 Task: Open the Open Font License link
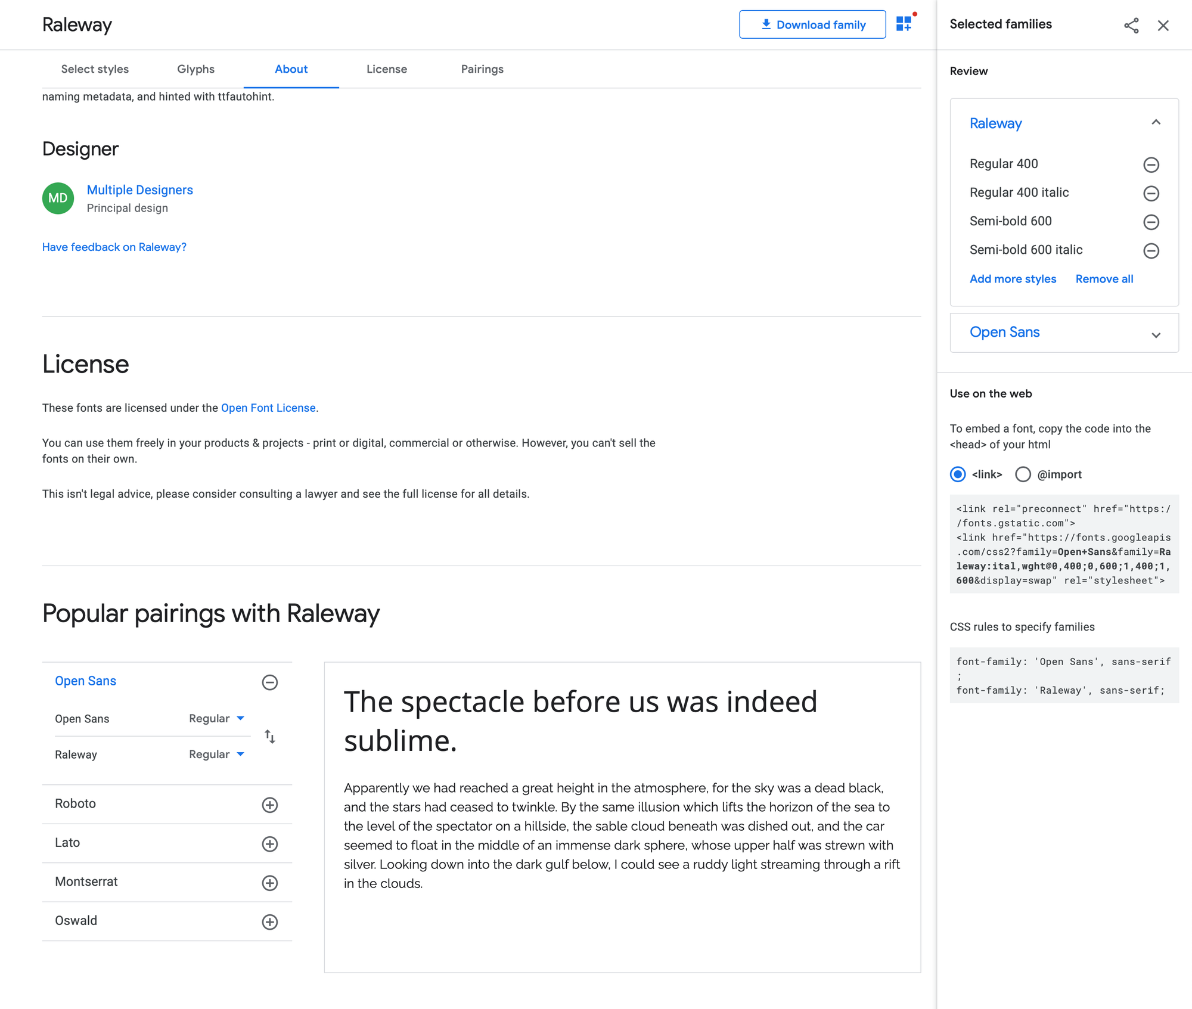coord(268,408)
